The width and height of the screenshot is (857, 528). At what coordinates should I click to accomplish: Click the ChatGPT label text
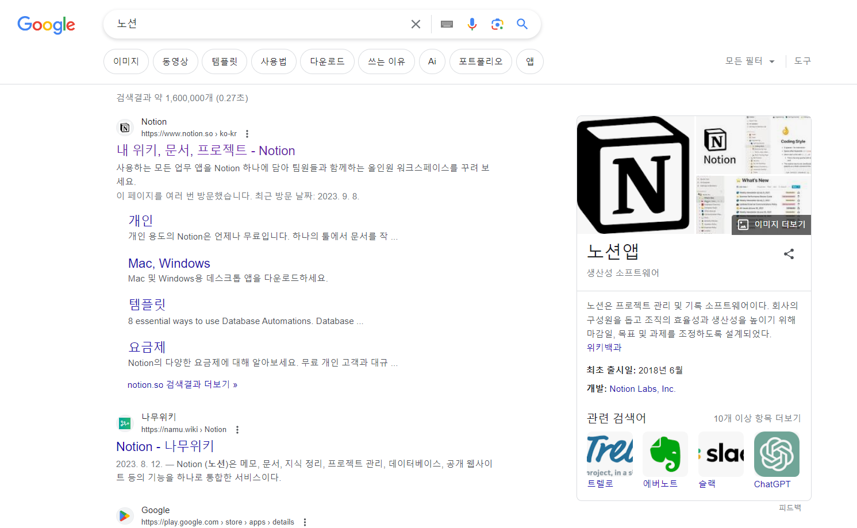click(x=772, y=484)
